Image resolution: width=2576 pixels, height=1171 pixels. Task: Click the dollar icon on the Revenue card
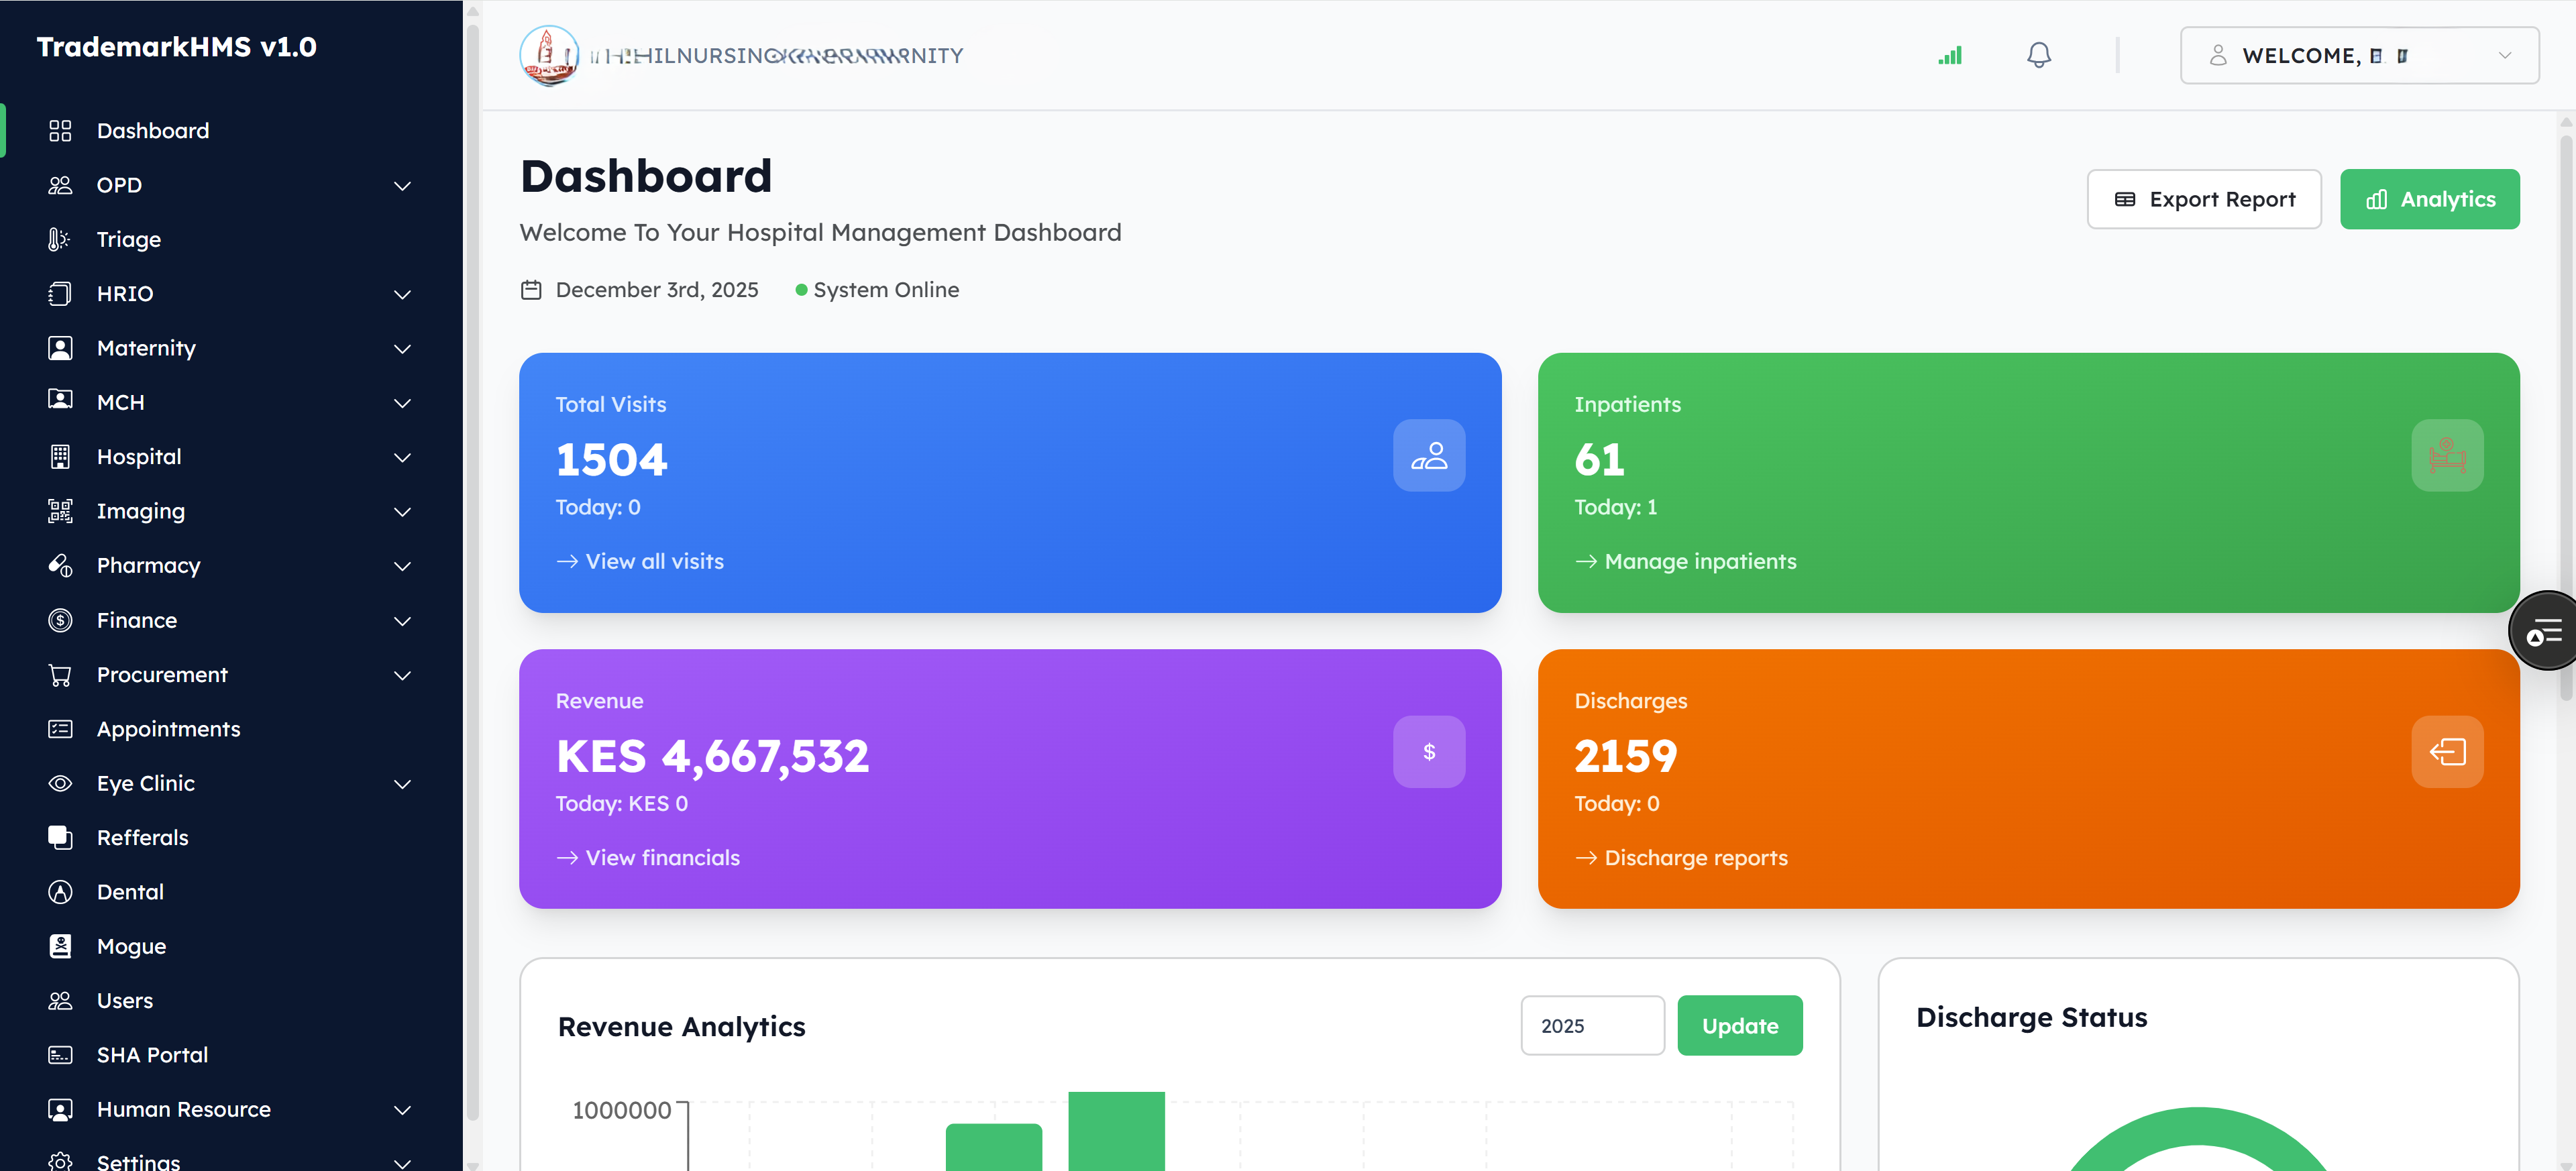(1429, 751)
